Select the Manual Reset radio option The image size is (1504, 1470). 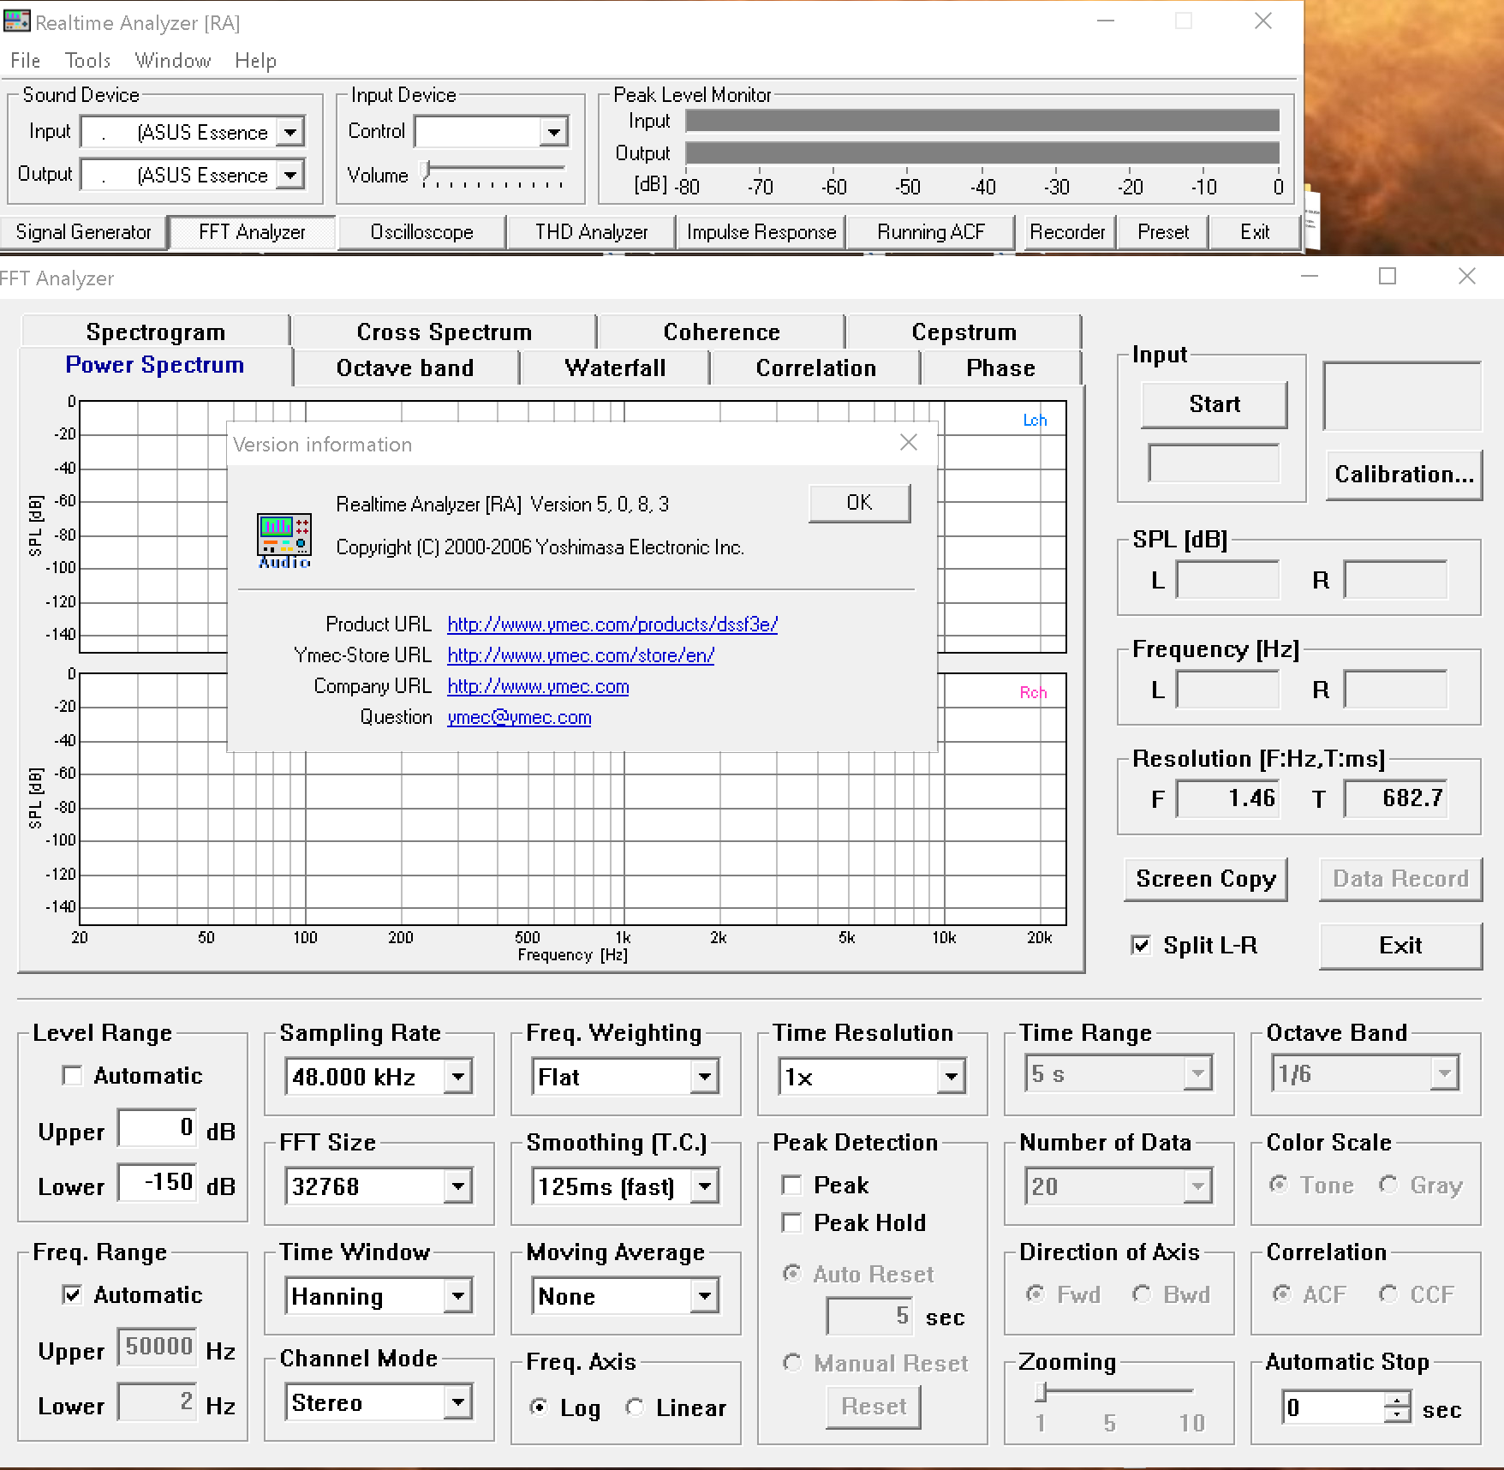[792, 1362]
